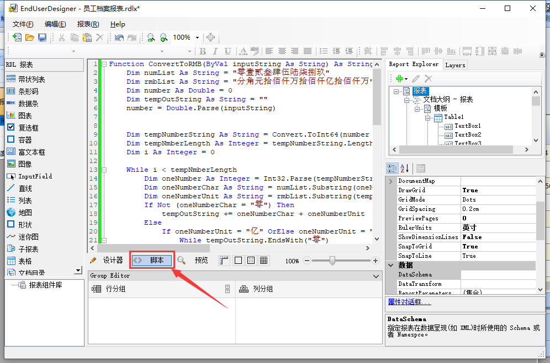Open the 报表(R) menu

point(88,24)
